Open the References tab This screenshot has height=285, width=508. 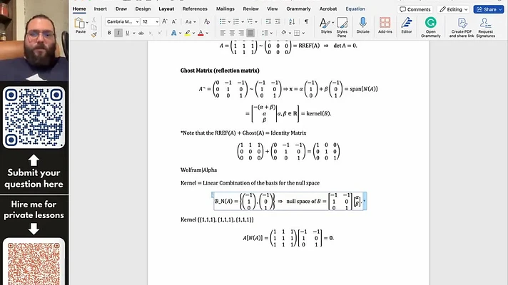pyautogui.click(x=195, y=9)
